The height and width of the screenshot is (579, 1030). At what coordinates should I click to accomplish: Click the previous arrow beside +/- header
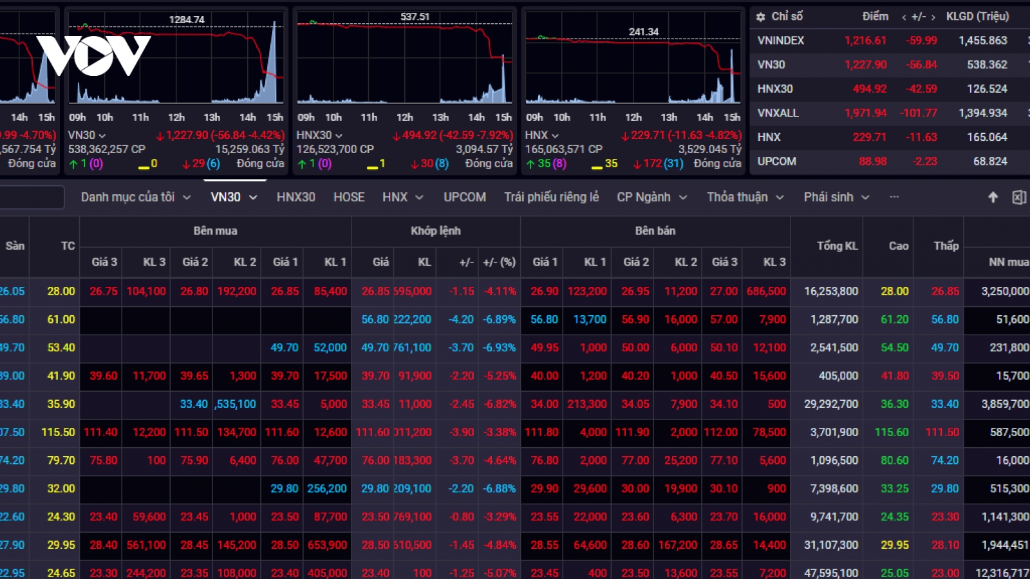pyautogui.click(x=904, y=17)
